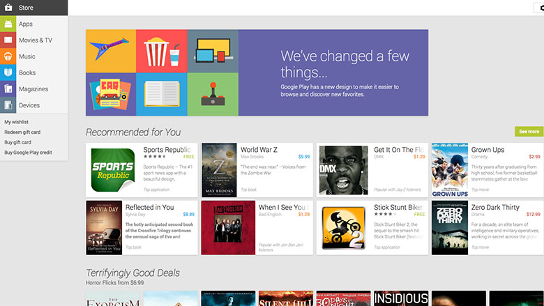Image resolution: width=544 pixels, height=306 pixels.
Task: Open Silent Hill poster in horror deals
Action: pyautogui.click(x=286, y=298)
